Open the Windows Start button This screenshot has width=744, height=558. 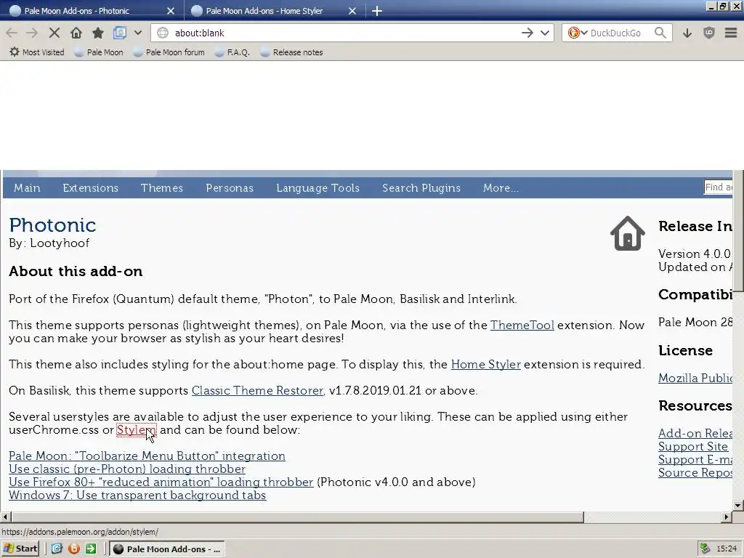(x=20, y=549)
